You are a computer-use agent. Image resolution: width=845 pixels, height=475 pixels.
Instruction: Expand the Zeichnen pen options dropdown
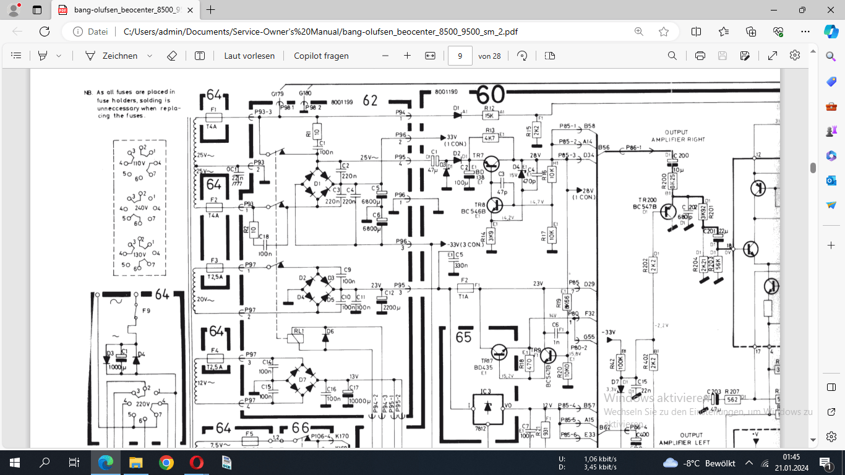pyautogui.click(x=150, y=56)
